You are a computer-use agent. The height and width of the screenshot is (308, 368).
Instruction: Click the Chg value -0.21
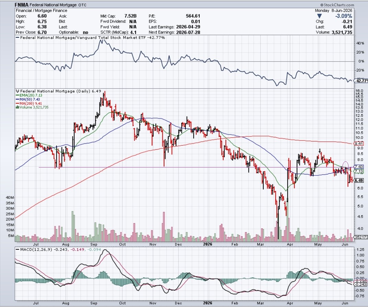347,22
